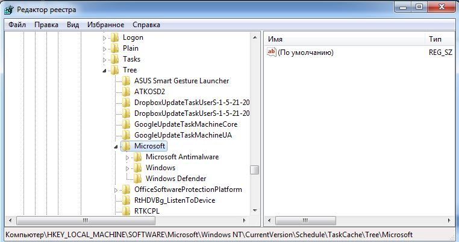Image resolution: width=459 pixels, height=242 pixels.
Task: Click the tree pane vertical scrollbar thumb
Action: 255,170
